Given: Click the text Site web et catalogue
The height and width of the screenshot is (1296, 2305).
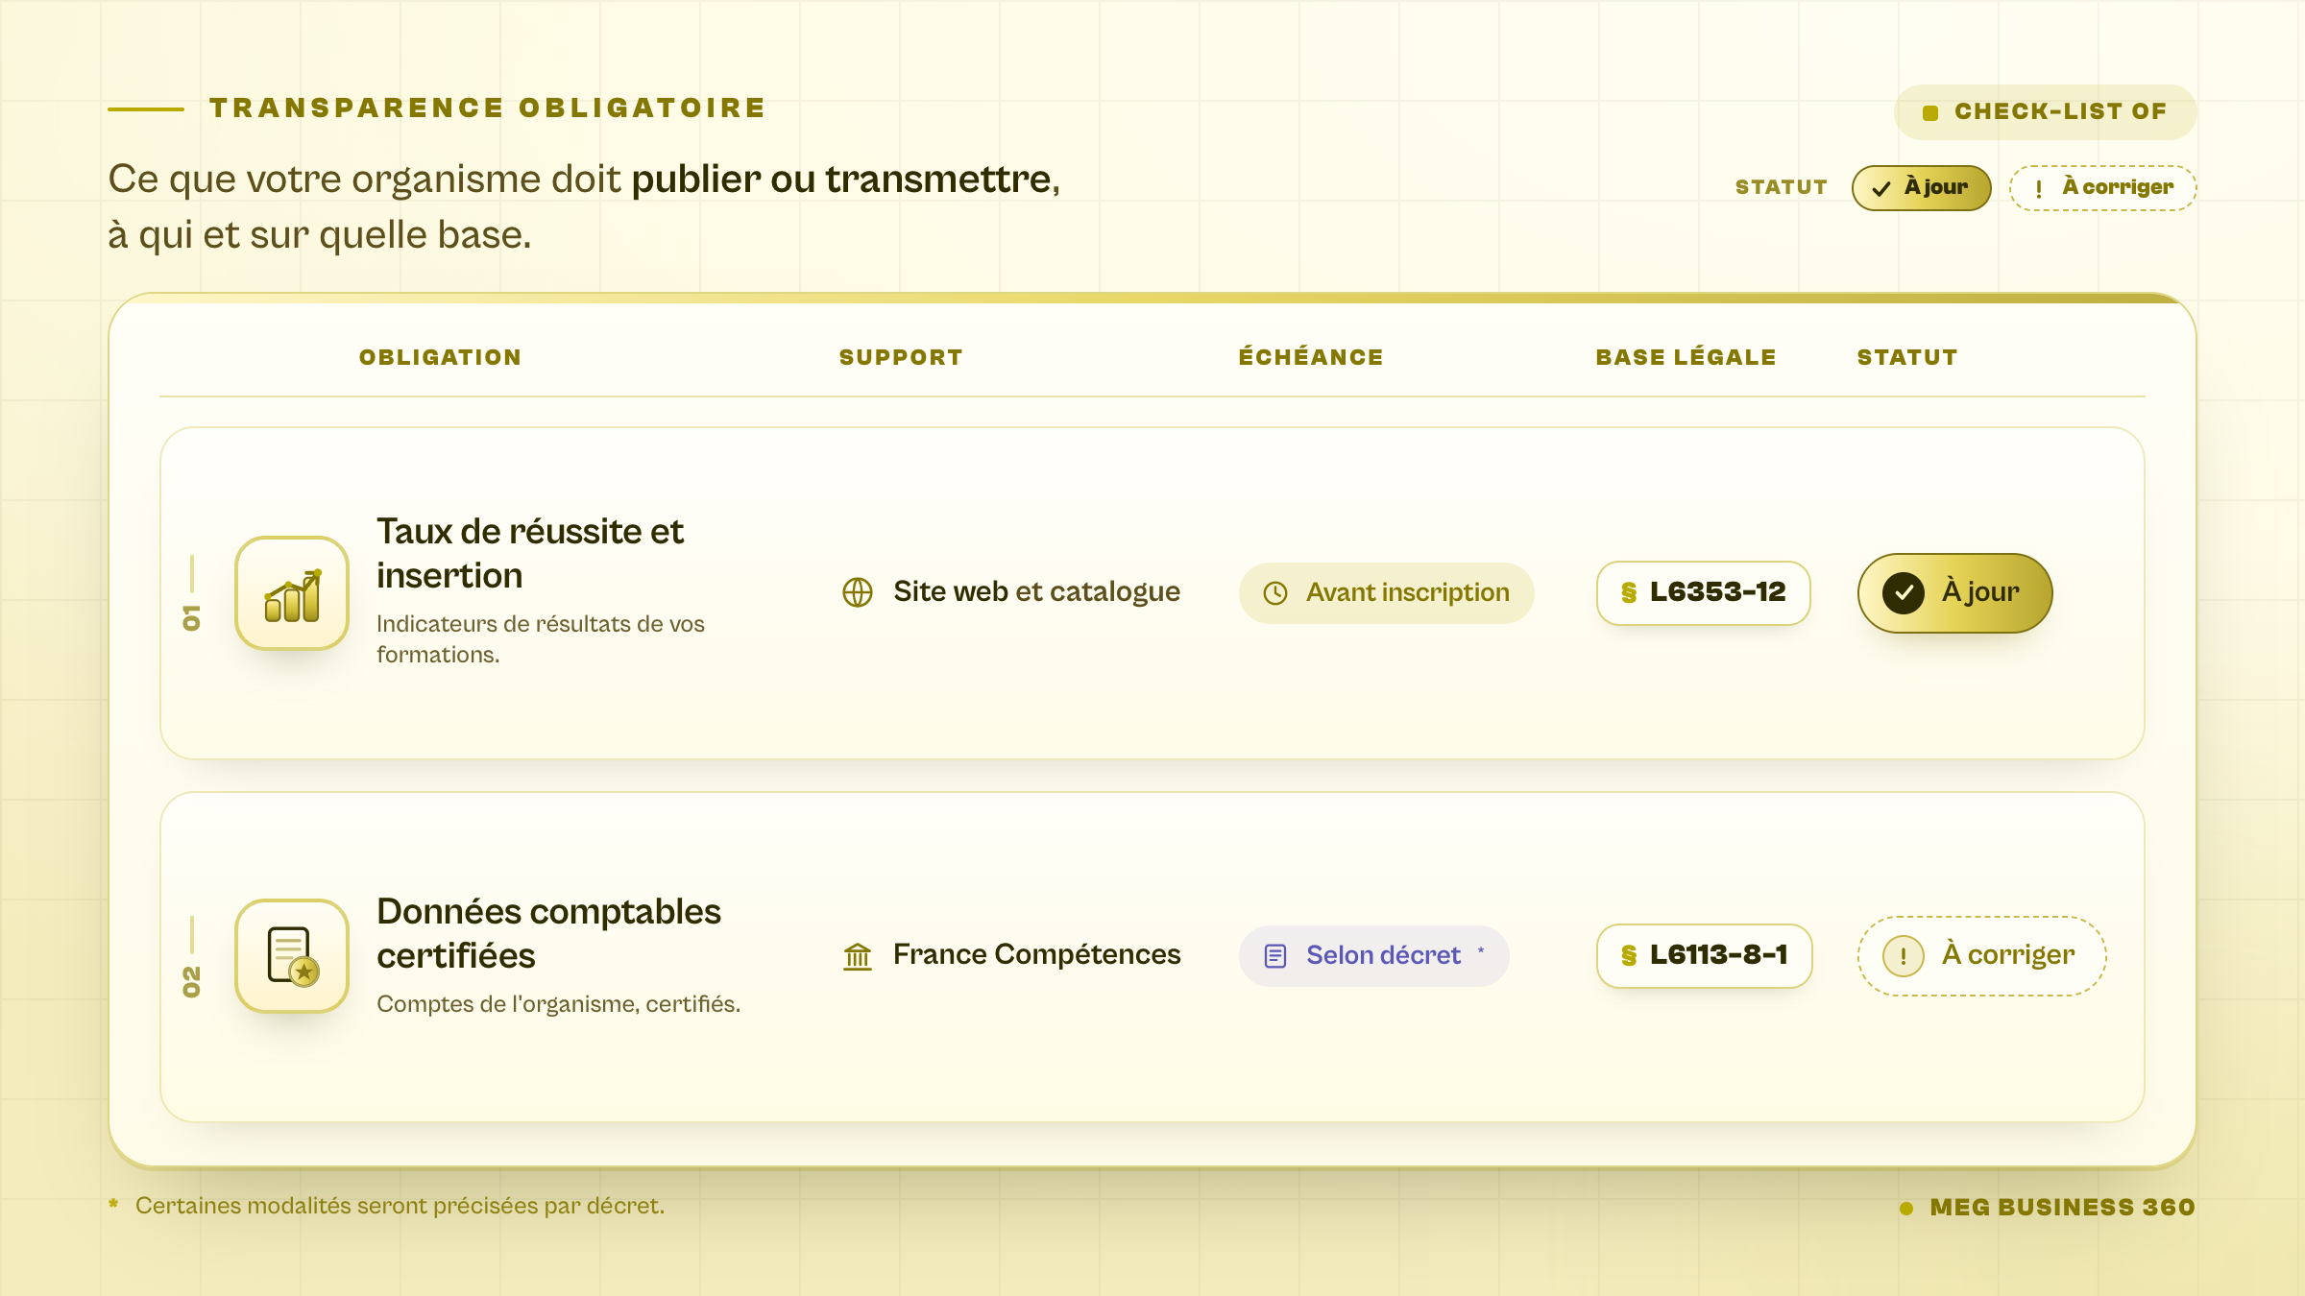Looking at the screenshot, I should (1036, 591).
